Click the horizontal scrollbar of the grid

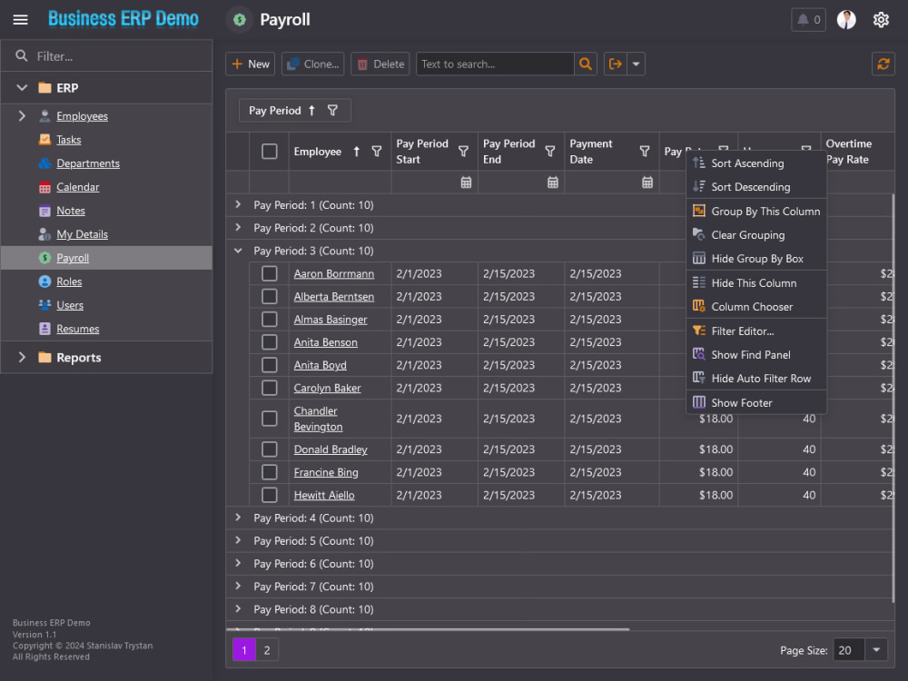coord(429,629)
